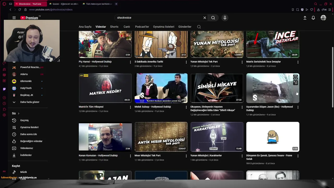The width and height of the screenshot is (334, 188).
Task: Open options for 3 Dakikada Amerika Tarihi
Action: [x=186, y=62]
